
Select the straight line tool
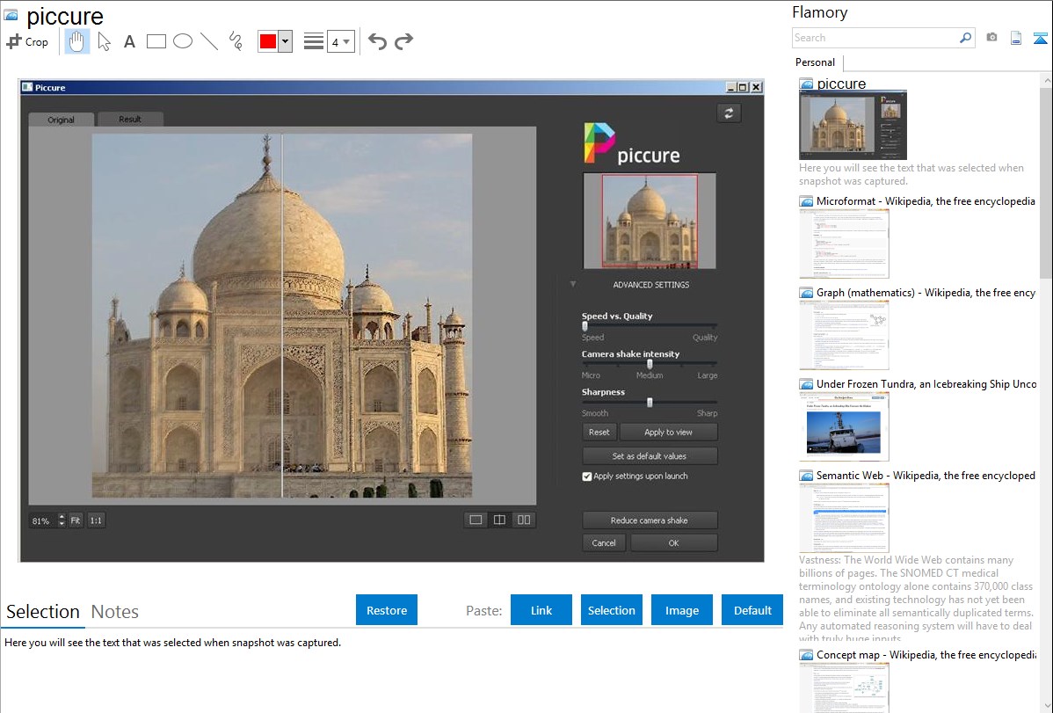pyautogui.click(x=209, y=41)
